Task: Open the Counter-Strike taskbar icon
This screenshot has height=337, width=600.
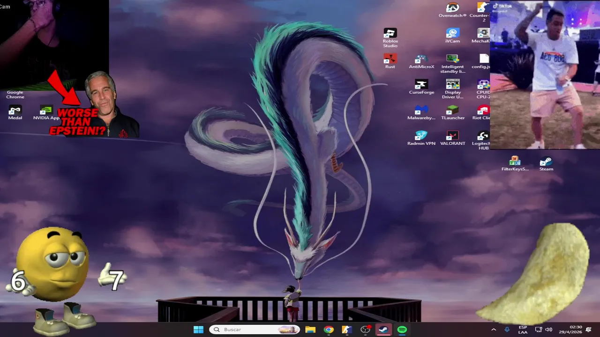Action: point(347,330)
